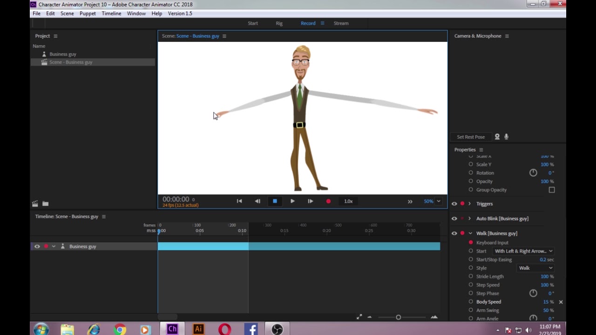The height and width of the screenshot is (335, 596).
Task: Change the 1.0x playback speed
Action: tap(348, 201)
